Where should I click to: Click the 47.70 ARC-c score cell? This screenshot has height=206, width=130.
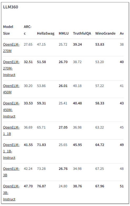click(28, 186)
